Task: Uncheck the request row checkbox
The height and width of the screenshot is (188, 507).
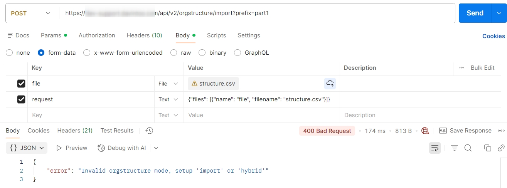Action: click(x=21, y=99)
